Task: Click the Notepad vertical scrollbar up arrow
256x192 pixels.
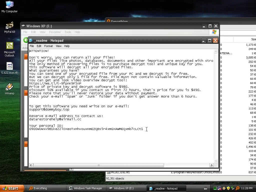Action: click(216, 51)
